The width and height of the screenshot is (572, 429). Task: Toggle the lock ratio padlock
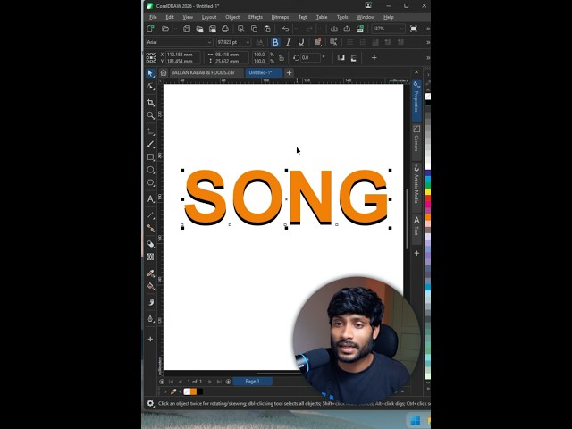click(x=282, y=57)
